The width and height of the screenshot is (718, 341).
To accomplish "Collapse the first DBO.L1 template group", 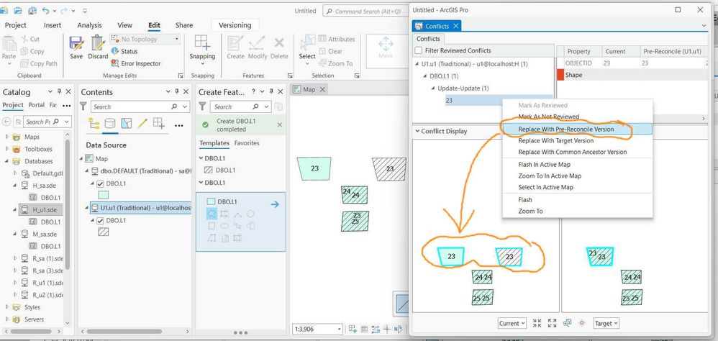I will (201, 158).
